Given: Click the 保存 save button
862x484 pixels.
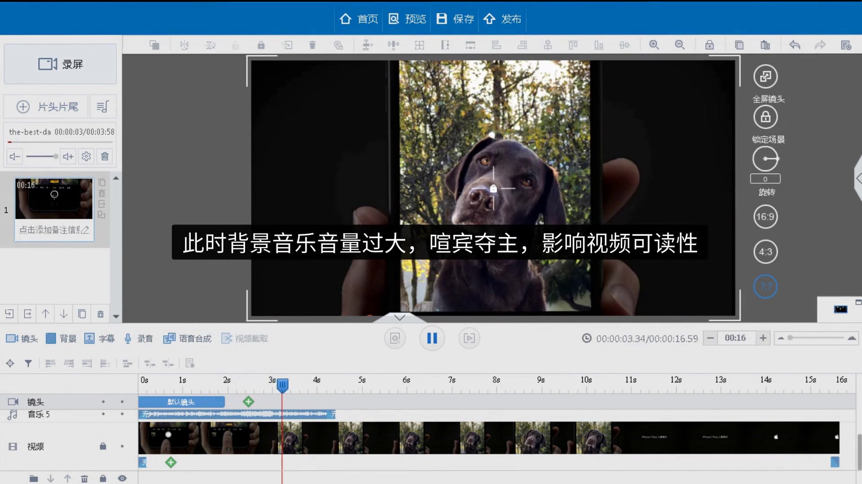Looking at the screenshot, I should [455, 19].
